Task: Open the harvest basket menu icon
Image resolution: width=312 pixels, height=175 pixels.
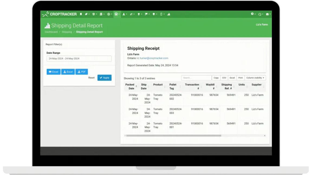Action: 94,14
